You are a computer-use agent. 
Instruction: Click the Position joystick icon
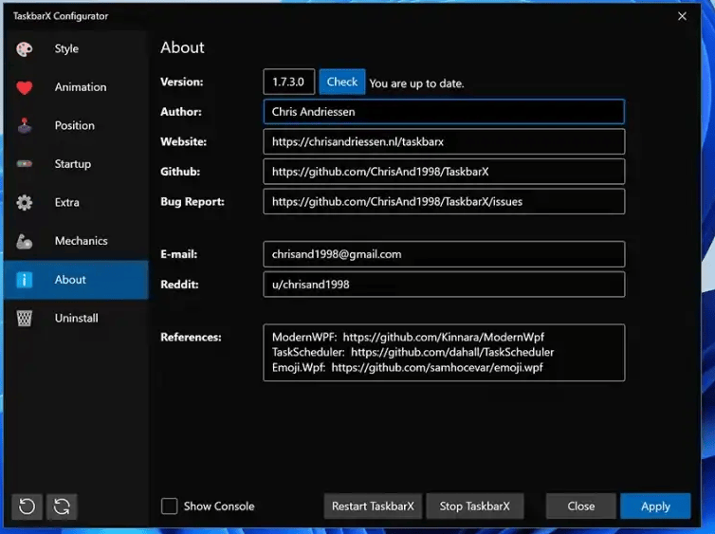click(x=25, y=125)
